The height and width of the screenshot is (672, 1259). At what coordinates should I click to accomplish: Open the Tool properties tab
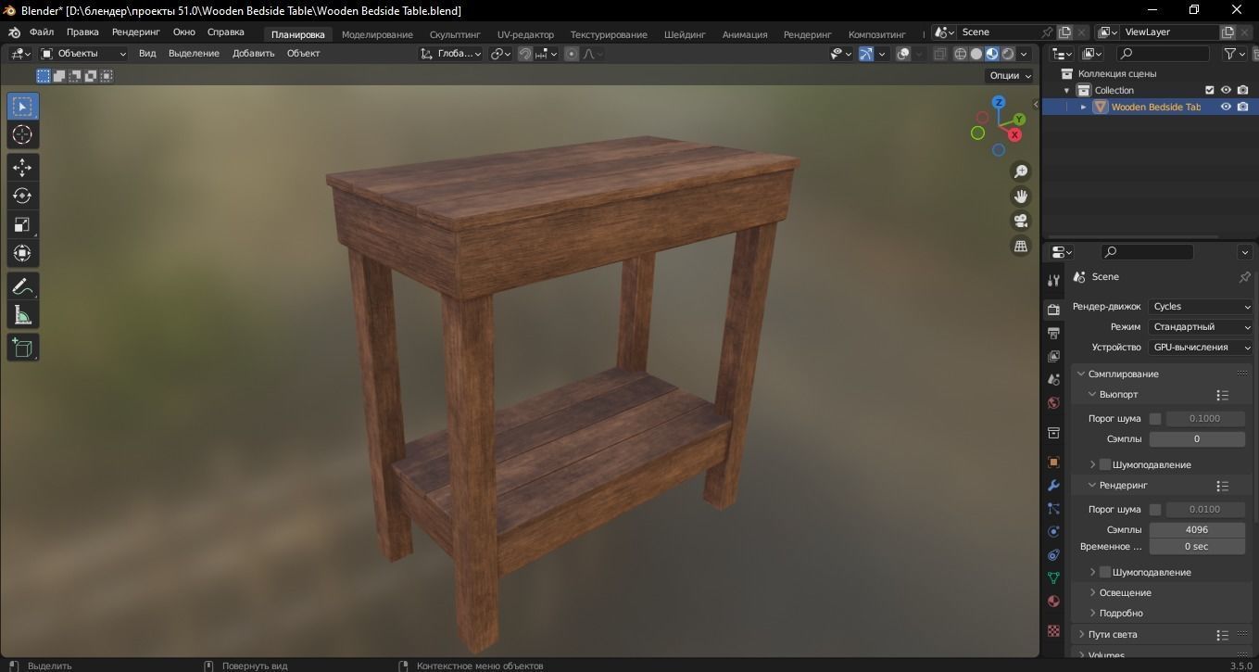[1053, 281]
